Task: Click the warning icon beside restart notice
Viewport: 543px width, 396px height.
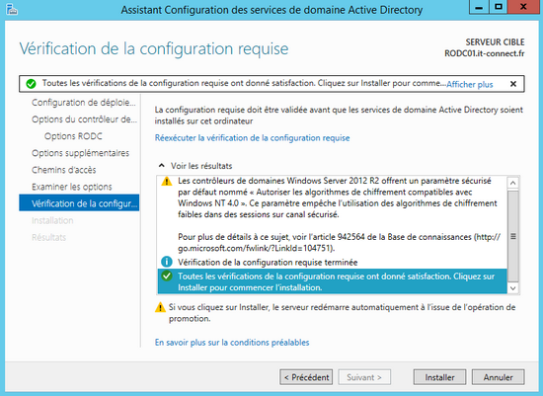Action: pyautogui.click(x=160, y=307)
